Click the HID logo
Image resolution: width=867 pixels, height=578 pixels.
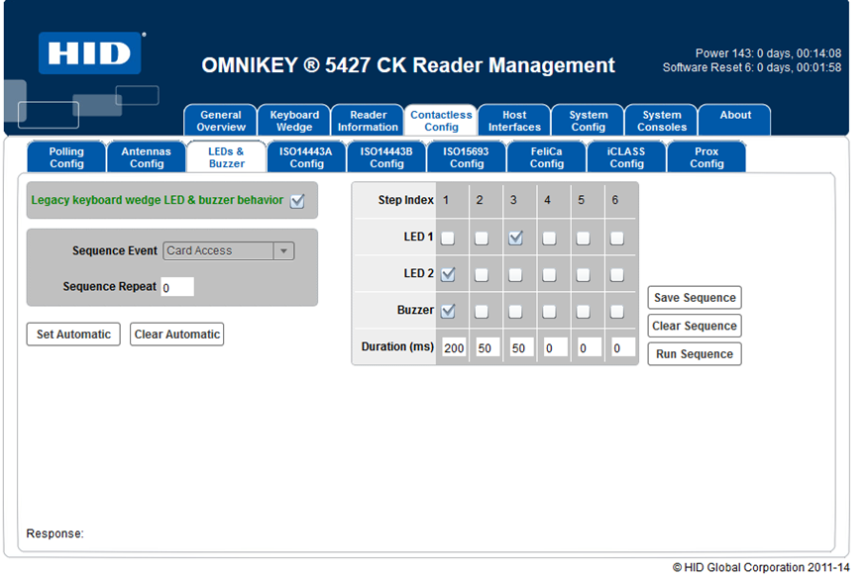[89, 53]
